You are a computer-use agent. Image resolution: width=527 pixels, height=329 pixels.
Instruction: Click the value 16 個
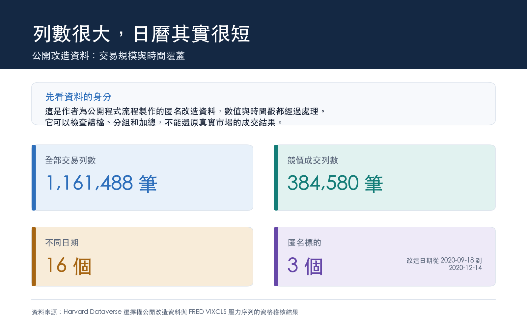click(69, 266)
